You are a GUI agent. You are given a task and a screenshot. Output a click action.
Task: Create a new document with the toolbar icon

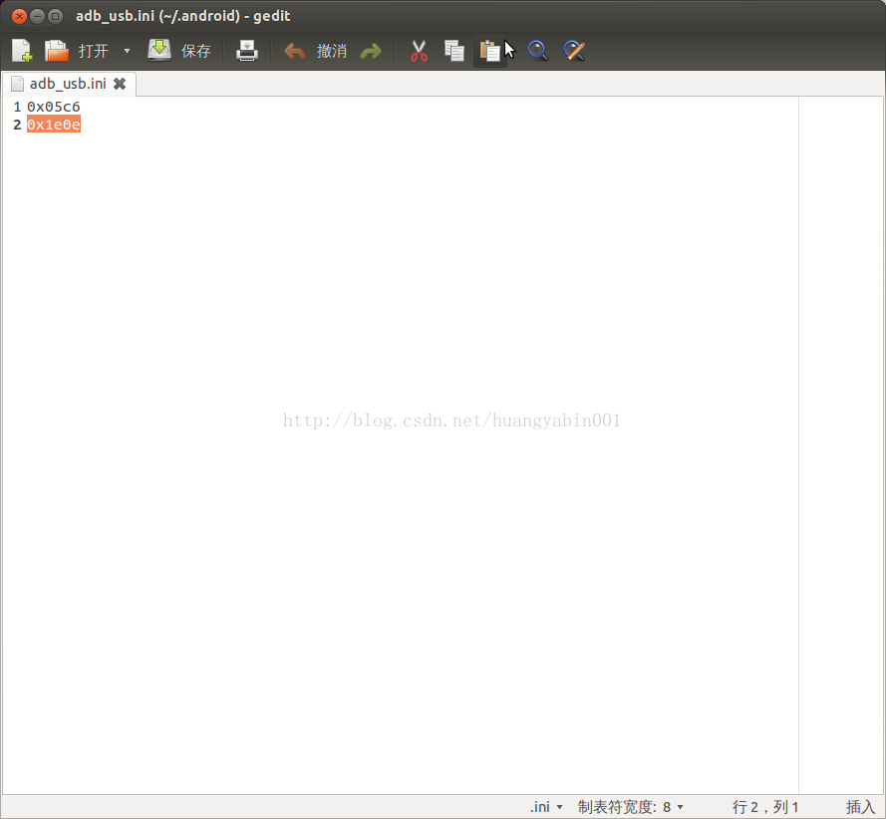coord(22,51)
